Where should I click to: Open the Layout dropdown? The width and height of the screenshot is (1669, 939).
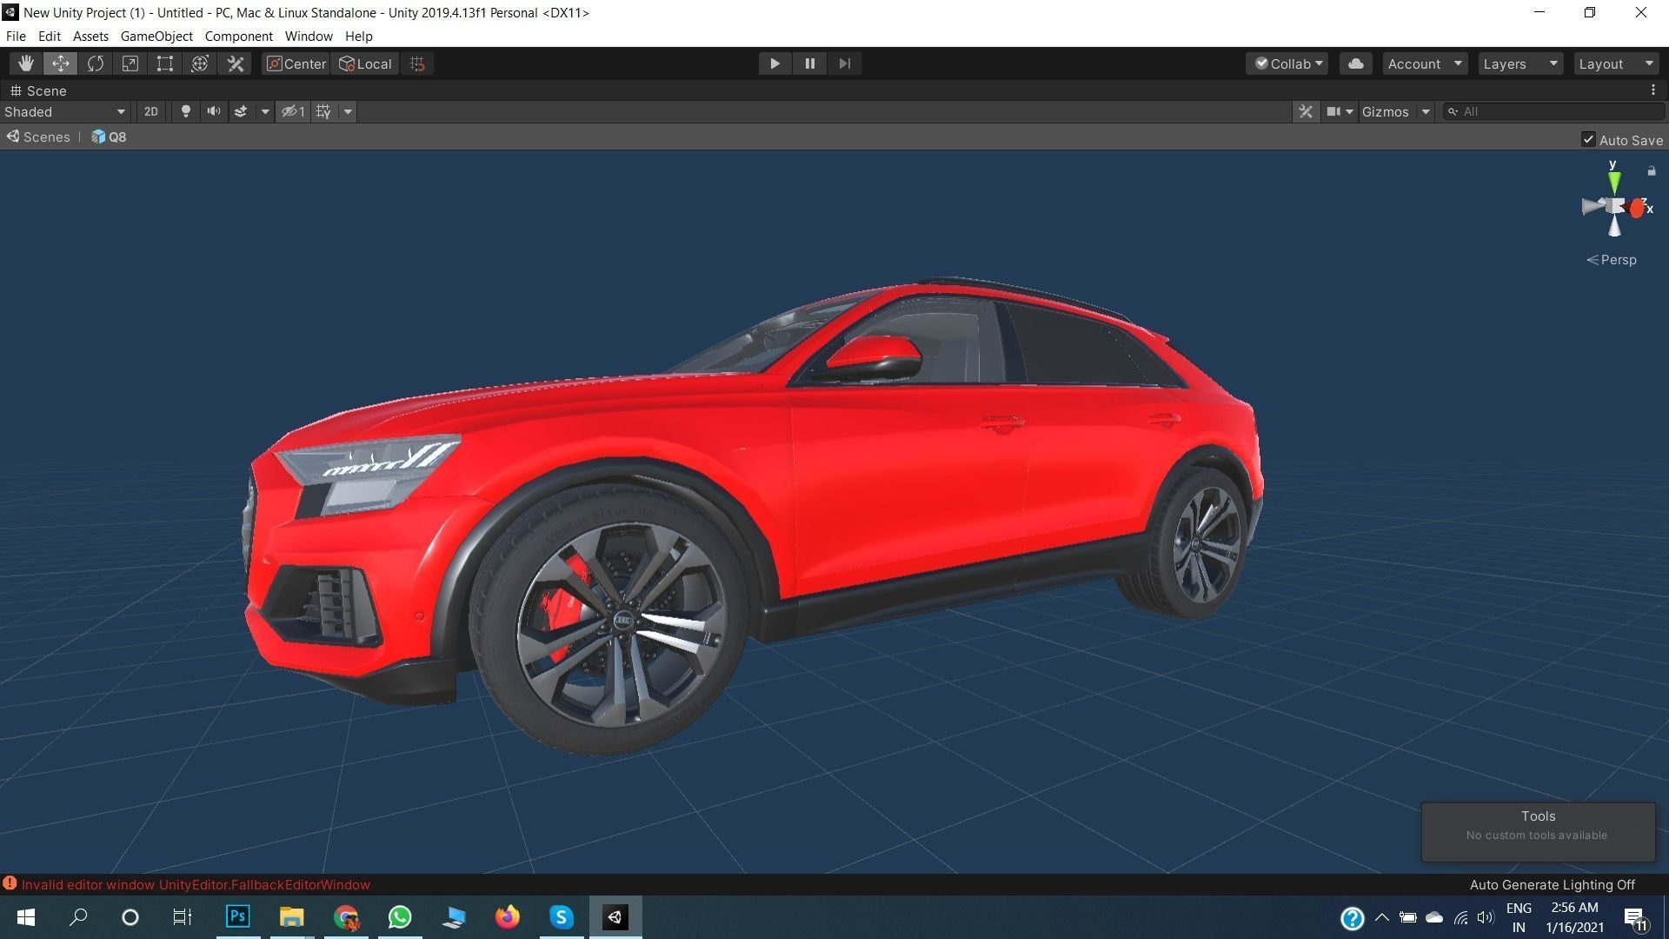click(1614, 63)
